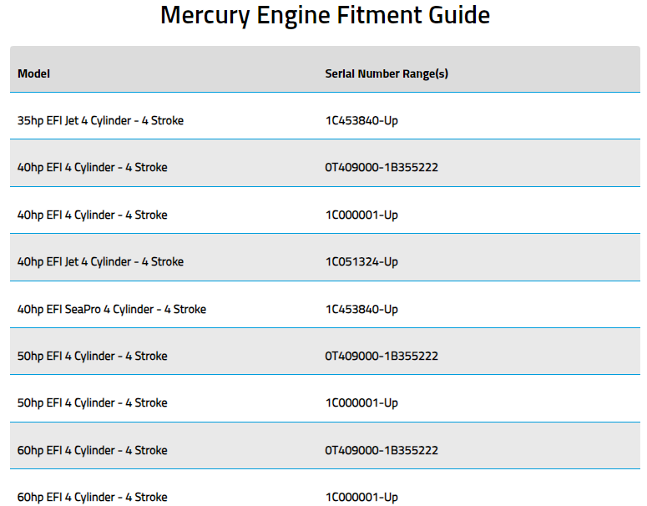Click the first 40hp EFI 4 Cylinder row
Image resolution: width=647 pixels, height=506 pixels.
tap(93, 168)
